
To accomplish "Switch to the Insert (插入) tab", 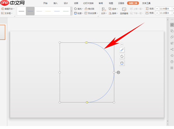I will [x=56, y=3].
